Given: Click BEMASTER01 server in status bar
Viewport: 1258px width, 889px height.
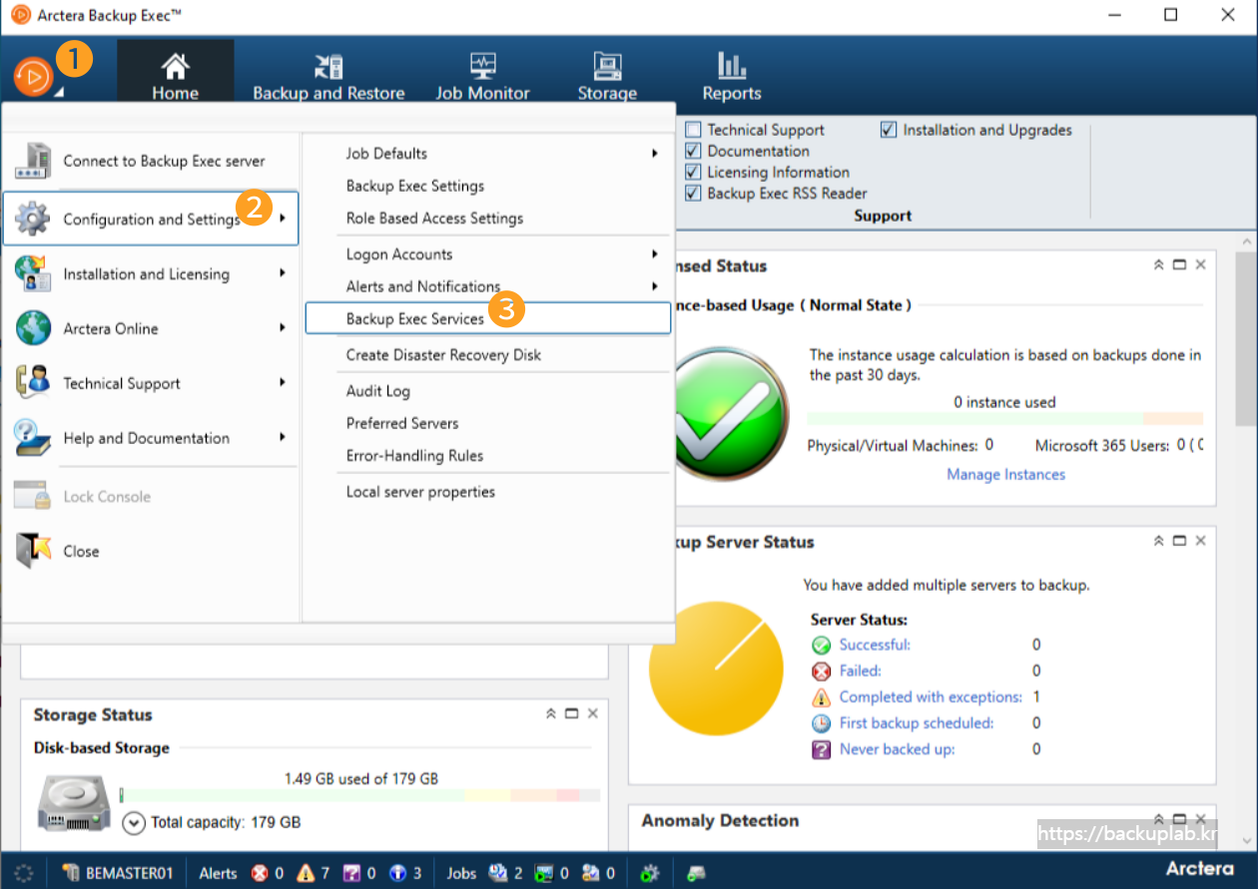Looking at the screenshot, I should click(119, 873).
